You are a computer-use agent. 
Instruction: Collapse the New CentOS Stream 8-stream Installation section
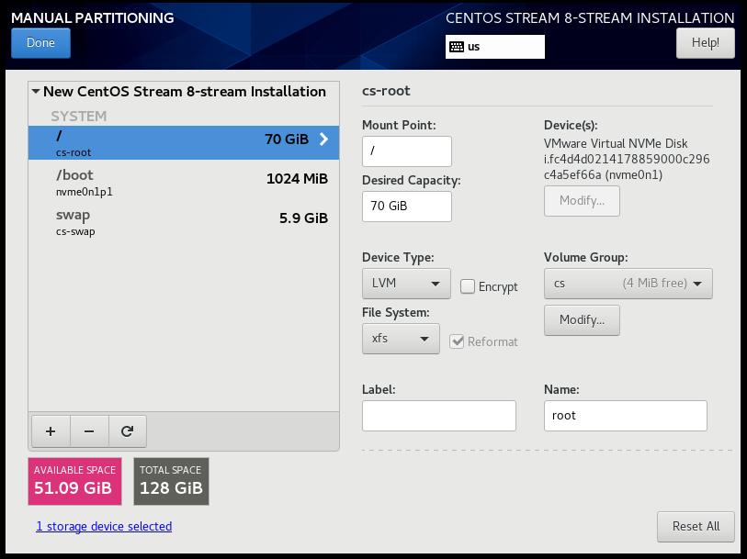coord(36,91)
